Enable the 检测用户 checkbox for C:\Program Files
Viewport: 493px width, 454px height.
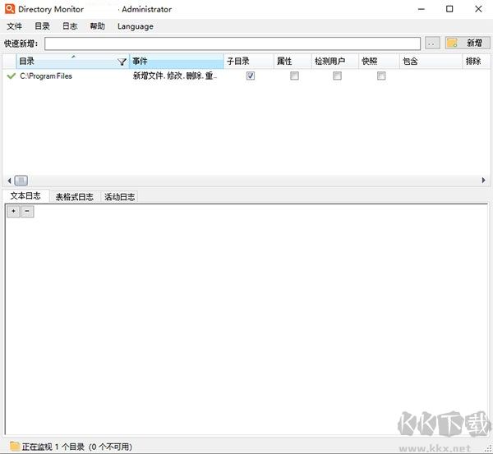[x=338, y=76]
